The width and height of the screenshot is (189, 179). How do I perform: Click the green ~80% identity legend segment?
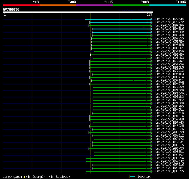(x=131, y=5)
